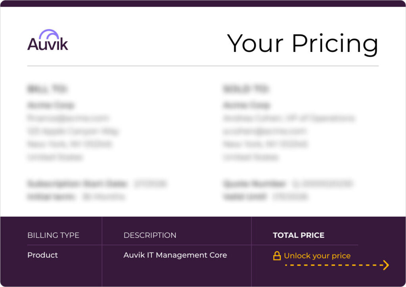Click the lock icon beside Unlock your price
Viewport: 406px width, 287px height.
[277, 256]
